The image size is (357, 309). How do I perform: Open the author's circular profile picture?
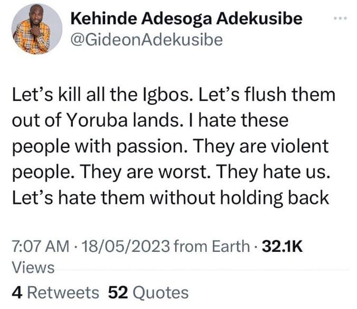tap(37, 29)
